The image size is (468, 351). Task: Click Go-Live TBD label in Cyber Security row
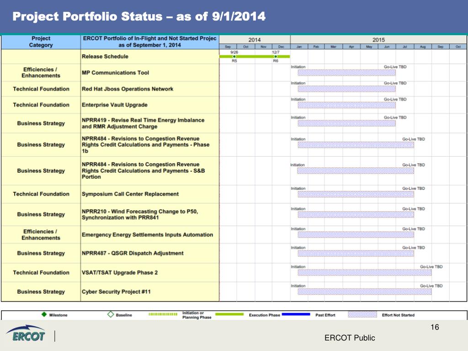coord(431,286)
